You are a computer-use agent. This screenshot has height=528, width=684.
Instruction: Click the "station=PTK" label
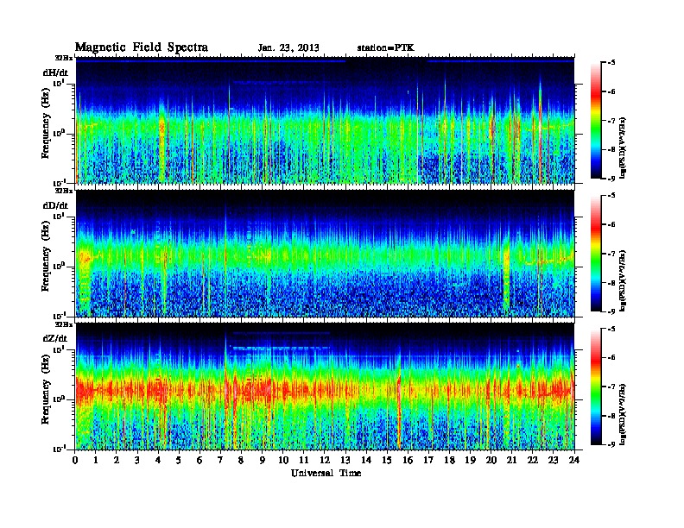click(x=386, y=48)
